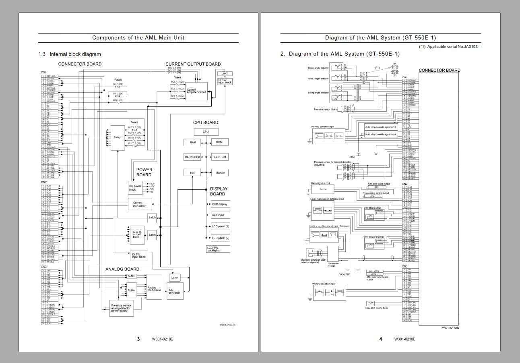Click the 'Slow stop(Swing)' label

tap(372, 208)
